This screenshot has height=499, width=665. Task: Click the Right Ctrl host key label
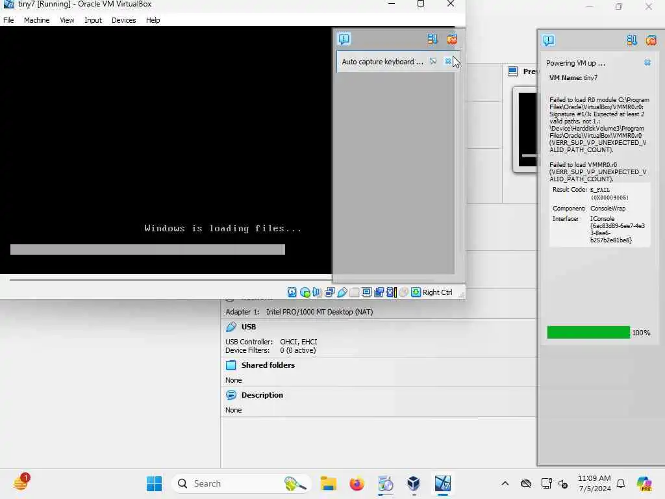pos(437,292)
